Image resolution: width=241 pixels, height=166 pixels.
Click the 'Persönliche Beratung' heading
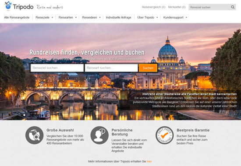click(122, 132)
